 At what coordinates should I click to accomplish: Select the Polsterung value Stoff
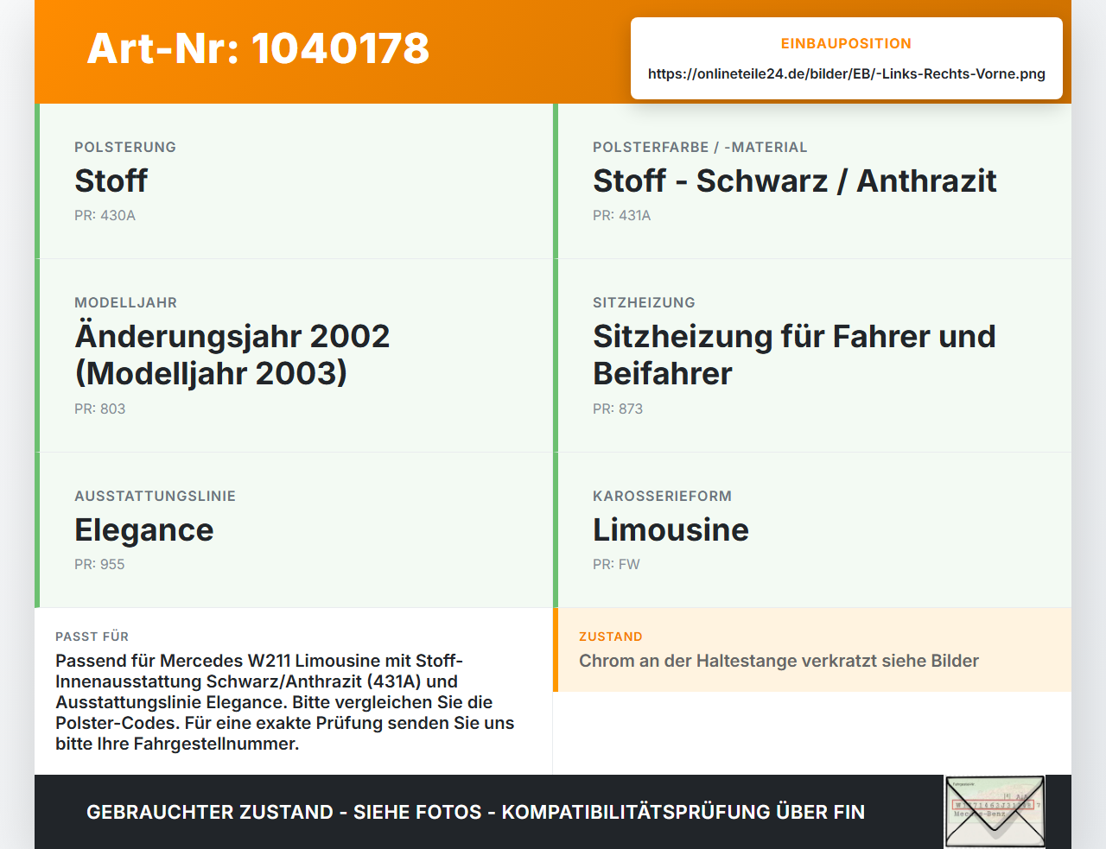click(x=111, y=181)
